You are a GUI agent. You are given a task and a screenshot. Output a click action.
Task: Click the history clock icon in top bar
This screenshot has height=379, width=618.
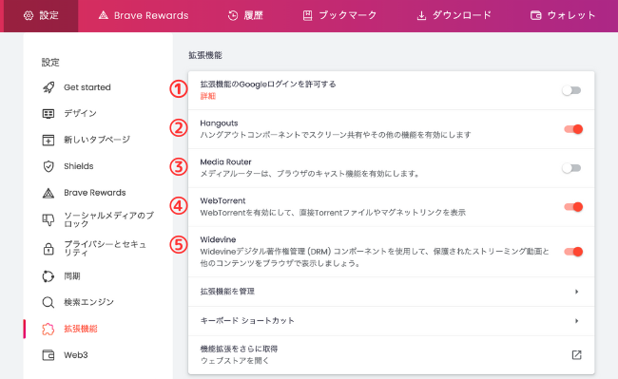(233, 15)
